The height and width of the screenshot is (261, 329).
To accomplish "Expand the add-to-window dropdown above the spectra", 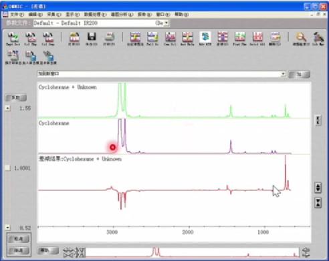I will pyautogui.click(x=283, y=73).
